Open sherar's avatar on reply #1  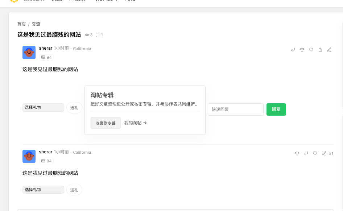29,156
